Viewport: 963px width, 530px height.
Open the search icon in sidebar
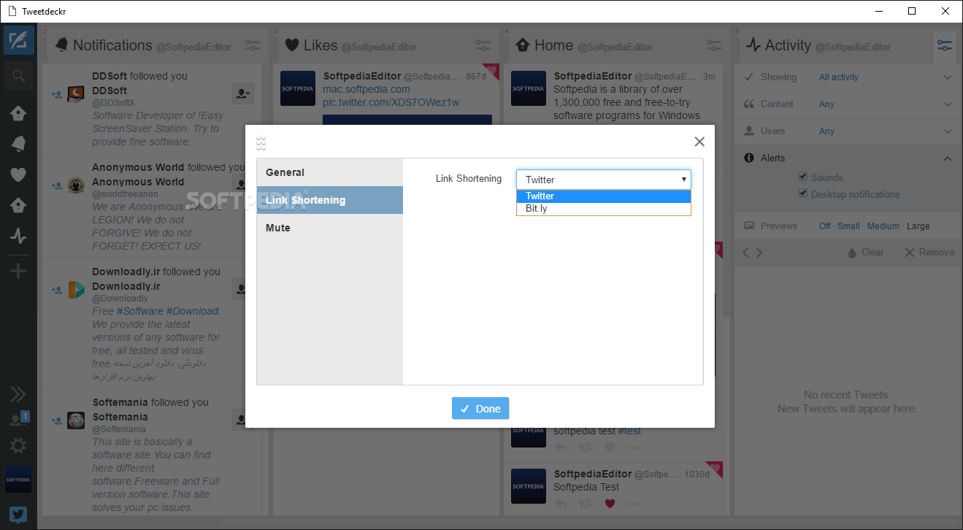pos(18,75)
